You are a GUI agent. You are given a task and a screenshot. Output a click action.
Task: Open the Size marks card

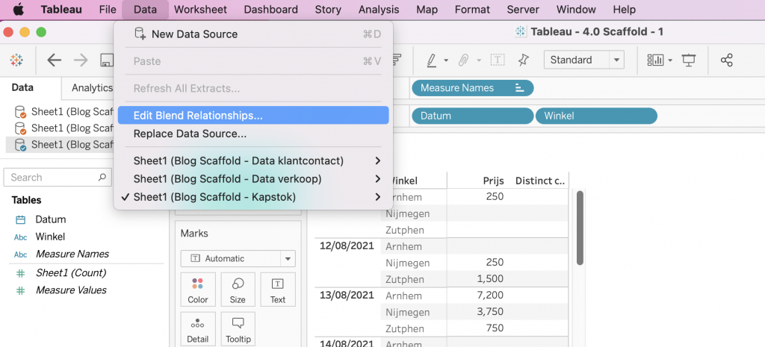click(238, 290)
